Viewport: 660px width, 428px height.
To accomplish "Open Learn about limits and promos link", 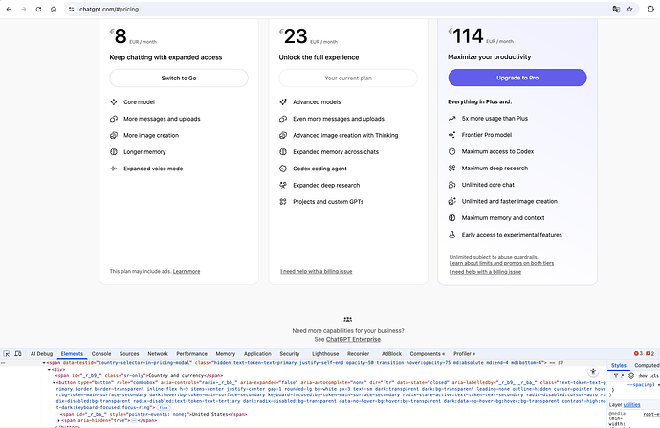I will click(x=501, y=263).
